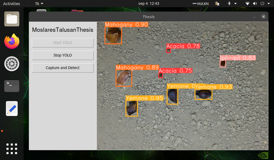The width and height of the screenshot is (274, 160).
Task: Click the clipboard indicator beside MAXN
Action: pos(217,4)
